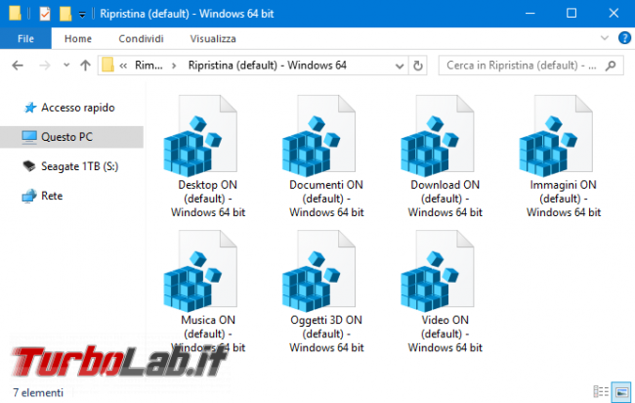The height and width of the screenshot is (403, 635).
Task: Select Accesso rapido in navigation pane
Action: pos(78,108)
